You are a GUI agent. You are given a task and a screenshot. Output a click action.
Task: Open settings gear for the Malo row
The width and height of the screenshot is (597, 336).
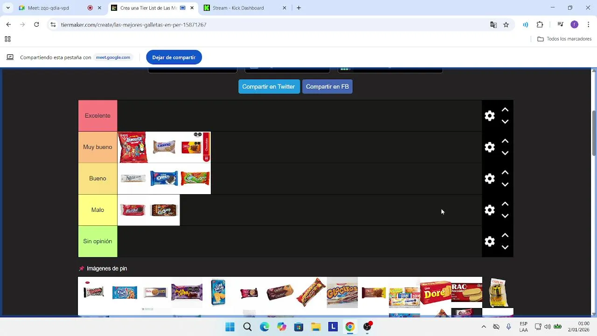click(489, 210)
